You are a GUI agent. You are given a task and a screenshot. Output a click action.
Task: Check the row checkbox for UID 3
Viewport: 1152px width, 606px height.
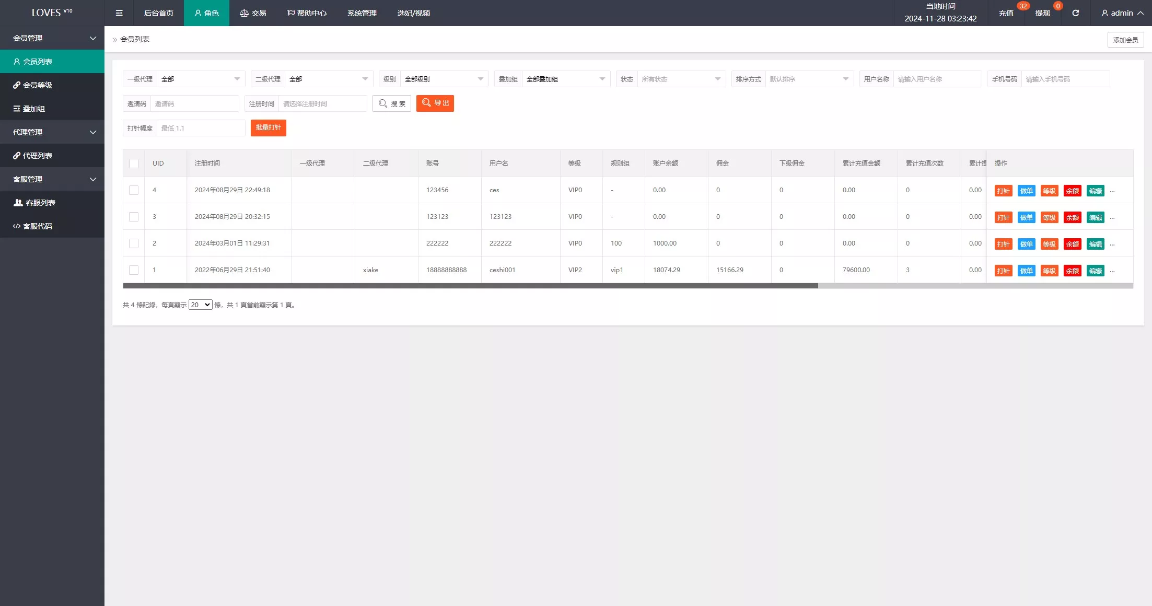[134, 217]
